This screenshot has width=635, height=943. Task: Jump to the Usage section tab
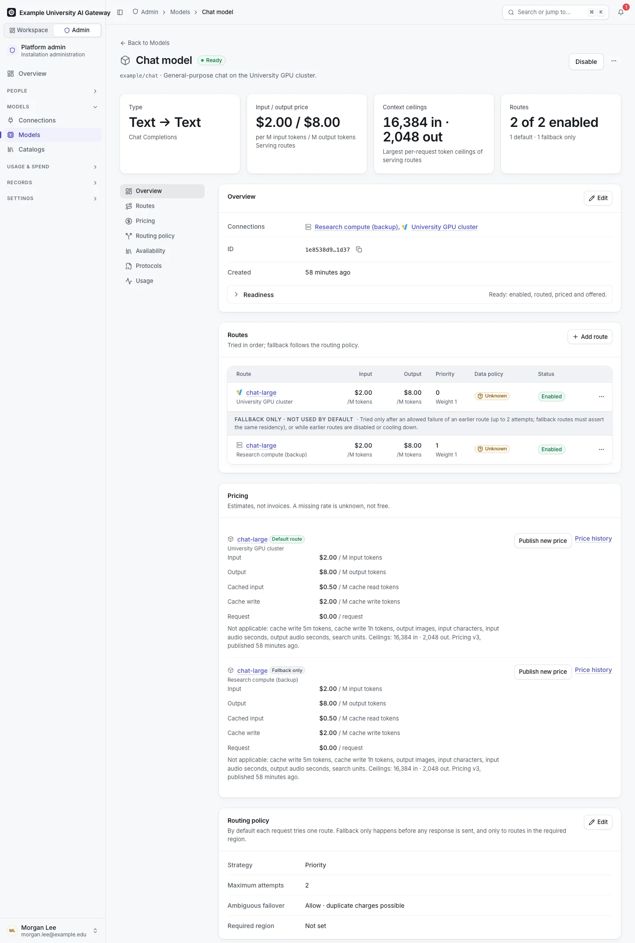pos(162,281)
